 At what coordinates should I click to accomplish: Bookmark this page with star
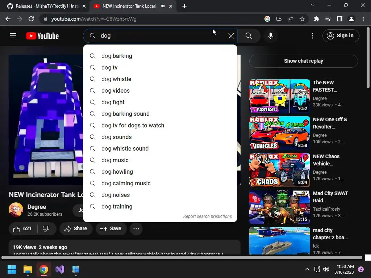302,19
